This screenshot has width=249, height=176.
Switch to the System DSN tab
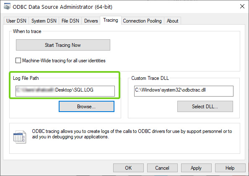pyautogui.click(x=44, y=21)
